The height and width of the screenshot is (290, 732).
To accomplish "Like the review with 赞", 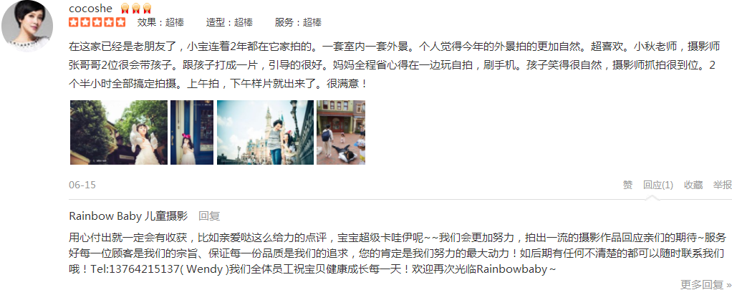I will pyautogui.click(x=628, y=185).
